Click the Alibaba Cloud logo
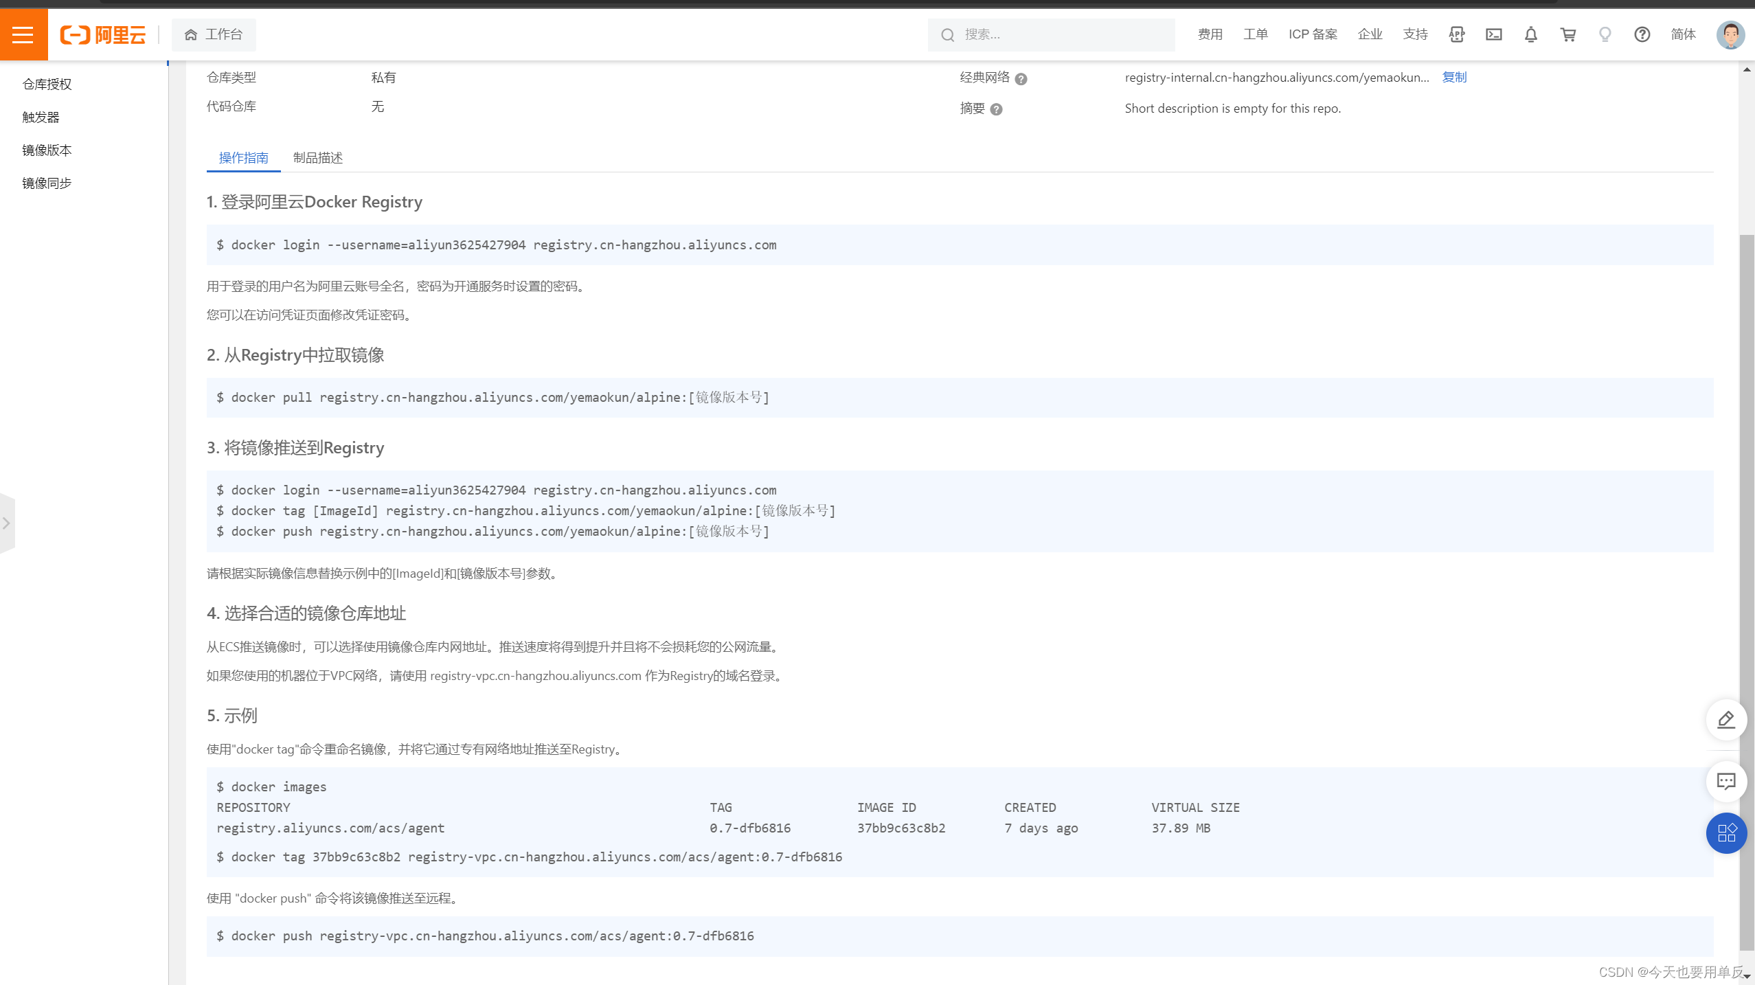The width and height of the screenshot is (1755, 985). (103, 34)
